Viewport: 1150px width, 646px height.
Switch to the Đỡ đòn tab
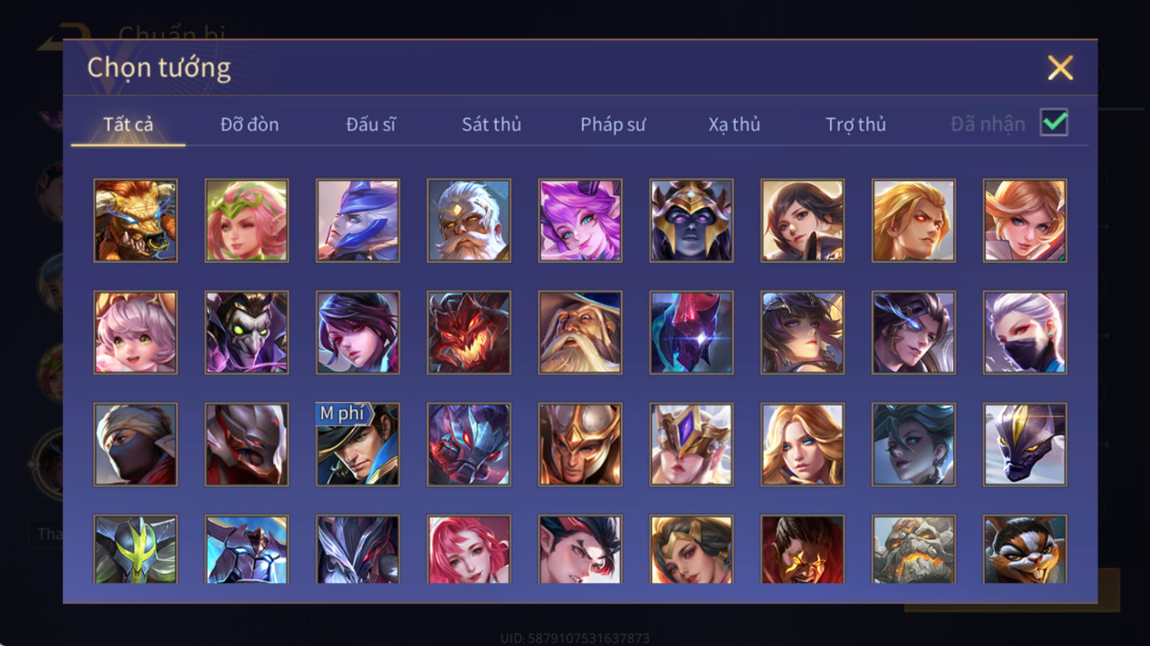[249, 124]
